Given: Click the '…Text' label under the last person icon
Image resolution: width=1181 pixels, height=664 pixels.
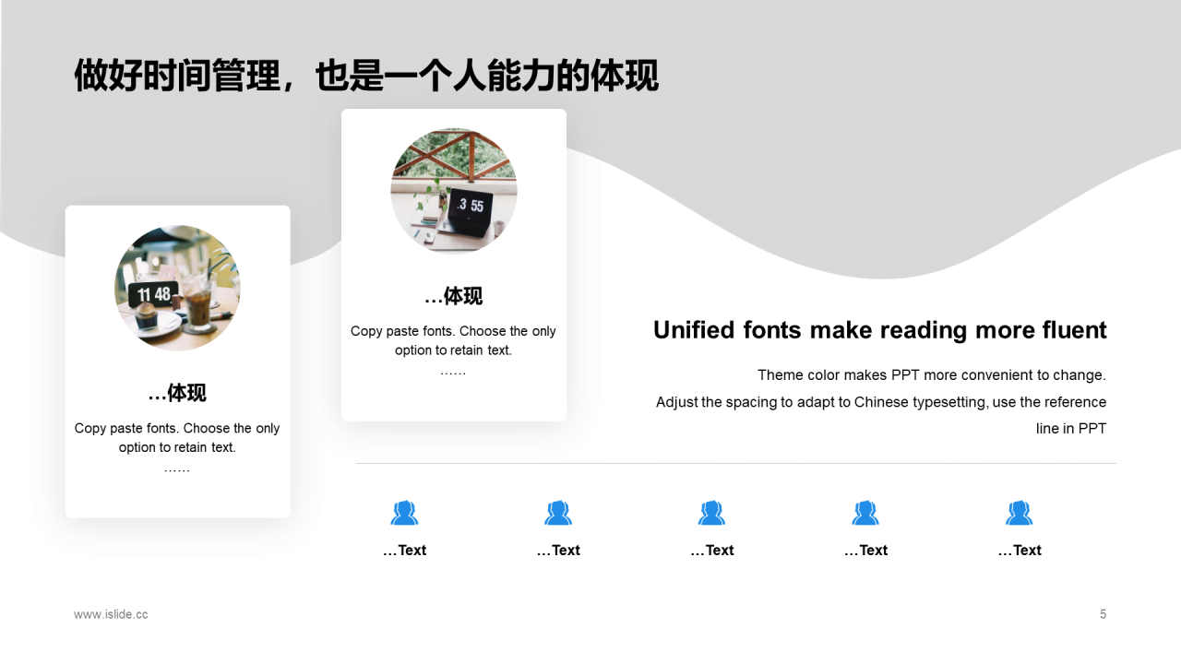Looking at the screenshot, I should [x=1020, y=550].
